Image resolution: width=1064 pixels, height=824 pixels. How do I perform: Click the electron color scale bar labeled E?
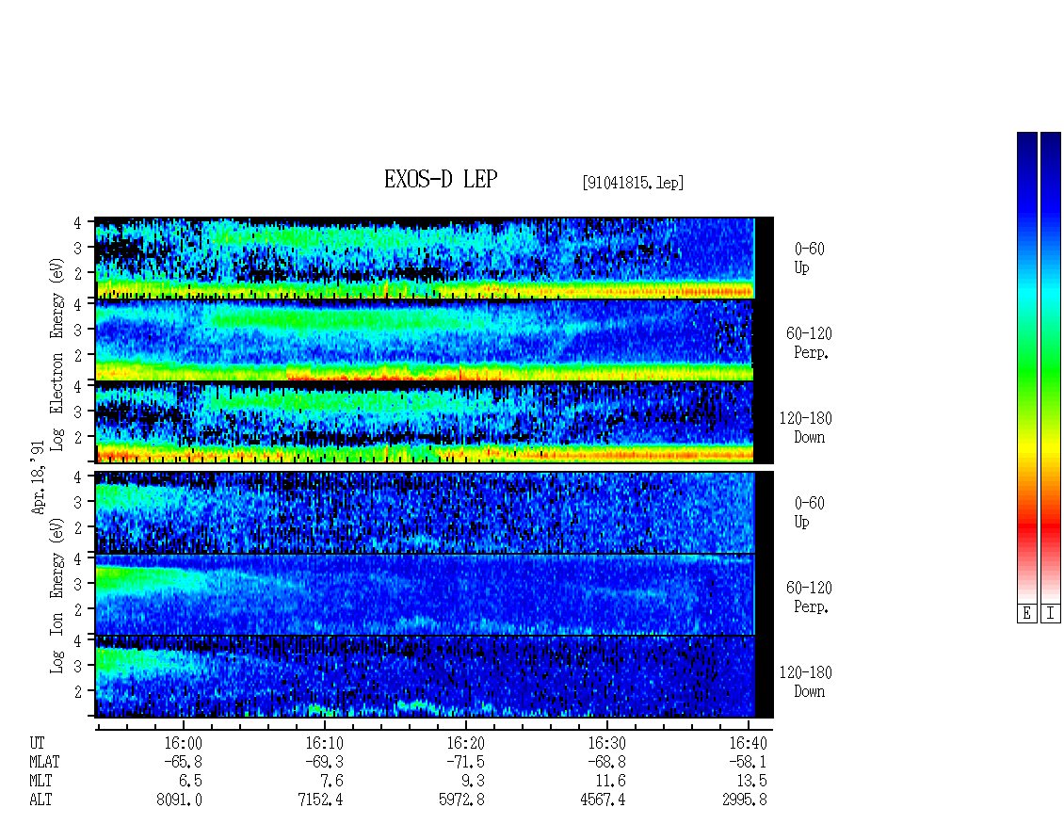coord(1026,367)
